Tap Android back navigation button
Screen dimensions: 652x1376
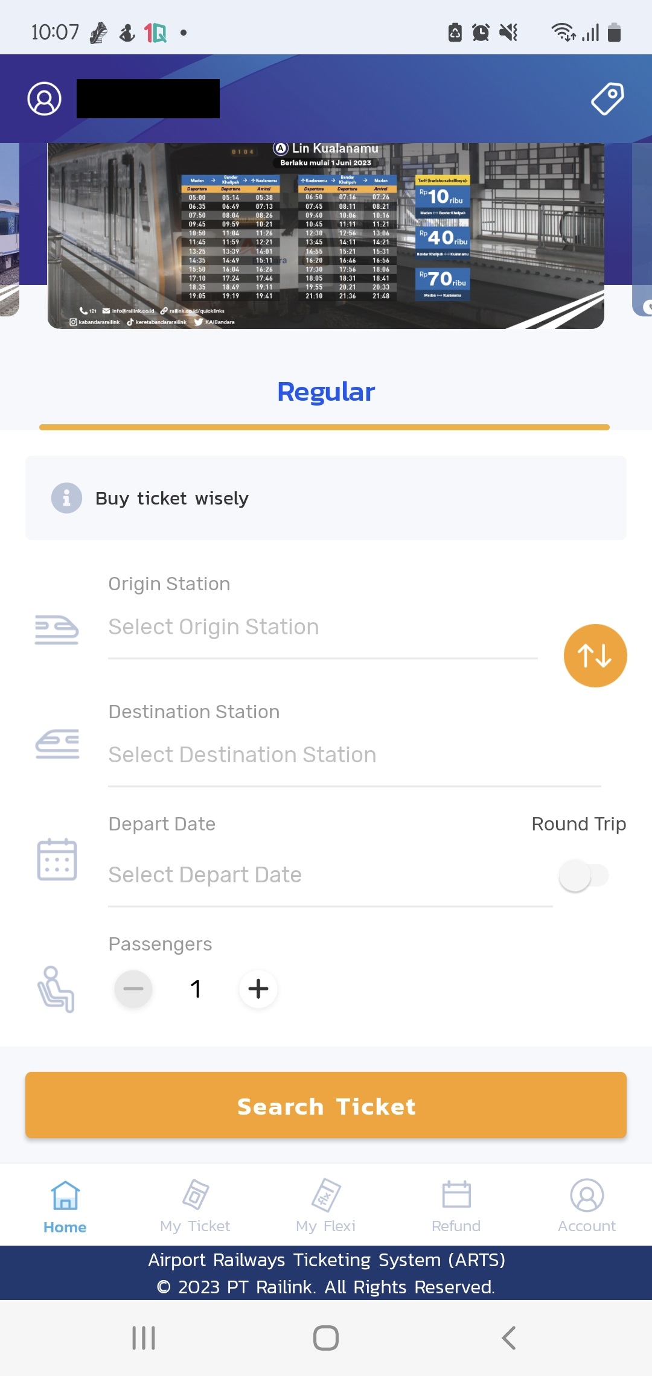coord(508,1337)
